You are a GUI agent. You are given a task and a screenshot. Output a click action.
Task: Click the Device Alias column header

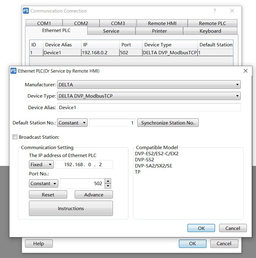62,45
